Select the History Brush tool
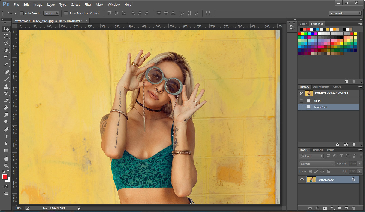The height and width of the screenshot is (212, 365). tap(6, 93)
